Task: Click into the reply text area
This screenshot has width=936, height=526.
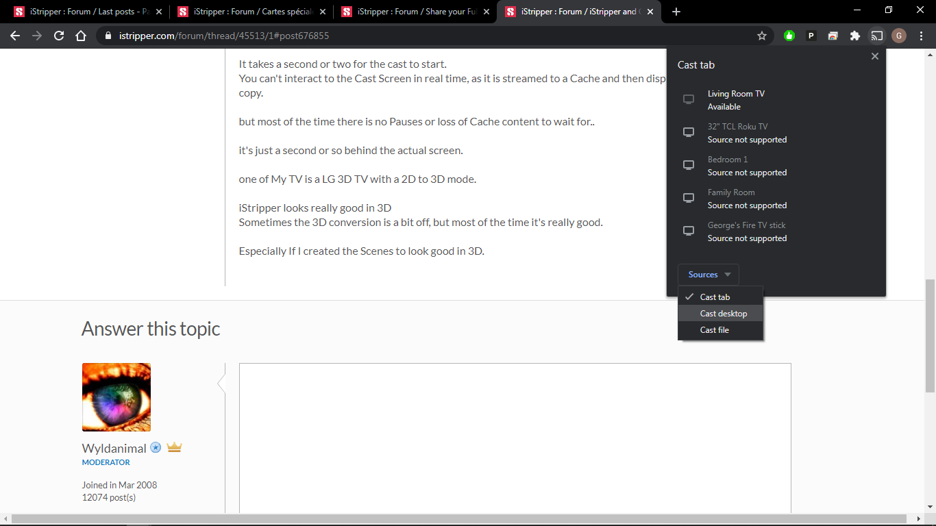Action: pyautogui.click(x=515, y=438)
